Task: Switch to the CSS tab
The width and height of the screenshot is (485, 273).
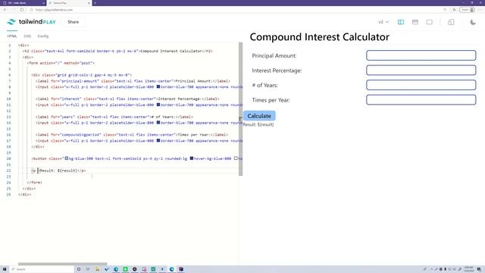Action: pos(27,36)
